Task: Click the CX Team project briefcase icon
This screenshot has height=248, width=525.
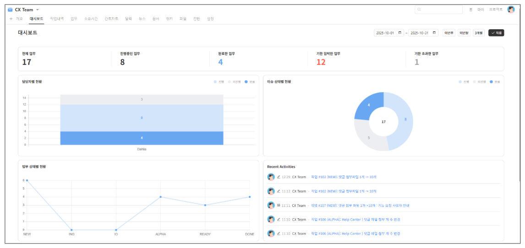Action: pyautogui.click(x=10, y=10)
